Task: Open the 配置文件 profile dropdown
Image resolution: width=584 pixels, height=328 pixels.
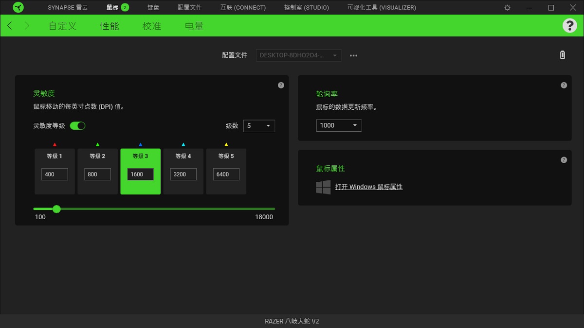Action: click(298, 55)
